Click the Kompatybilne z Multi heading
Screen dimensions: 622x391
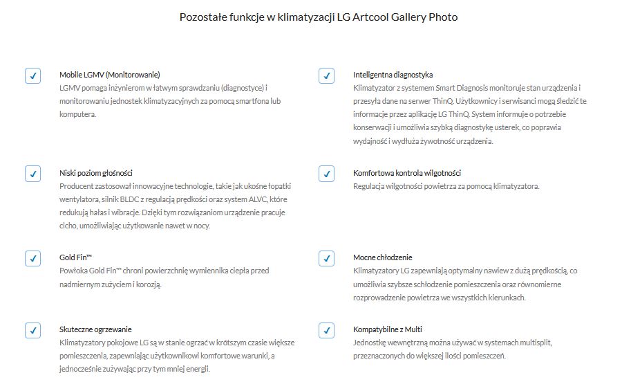pos(387,329)
